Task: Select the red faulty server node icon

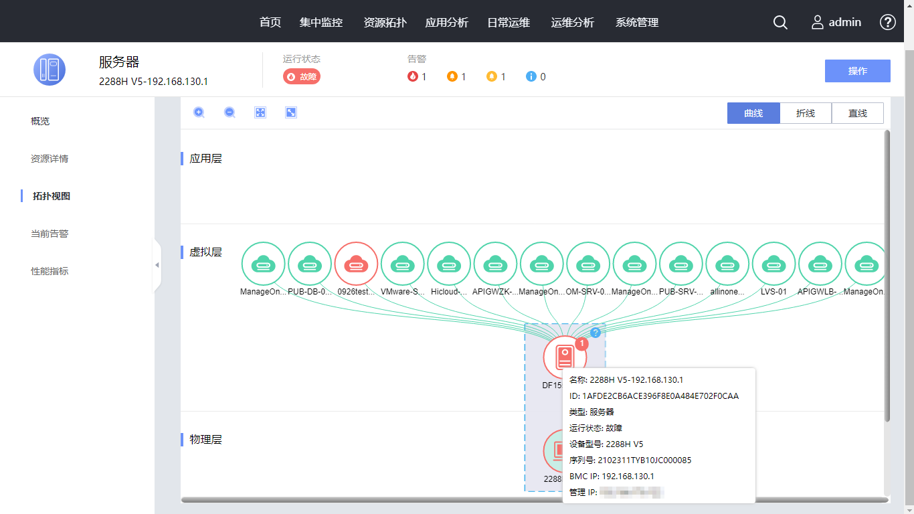Action: tap(564, 357)
